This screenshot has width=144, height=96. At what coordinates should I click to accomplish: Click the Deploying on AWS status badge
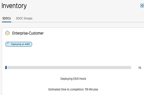[19, 44]
